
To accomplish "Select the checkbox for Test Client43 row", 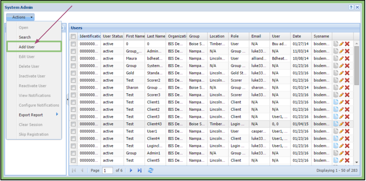I will click(73, 124).
